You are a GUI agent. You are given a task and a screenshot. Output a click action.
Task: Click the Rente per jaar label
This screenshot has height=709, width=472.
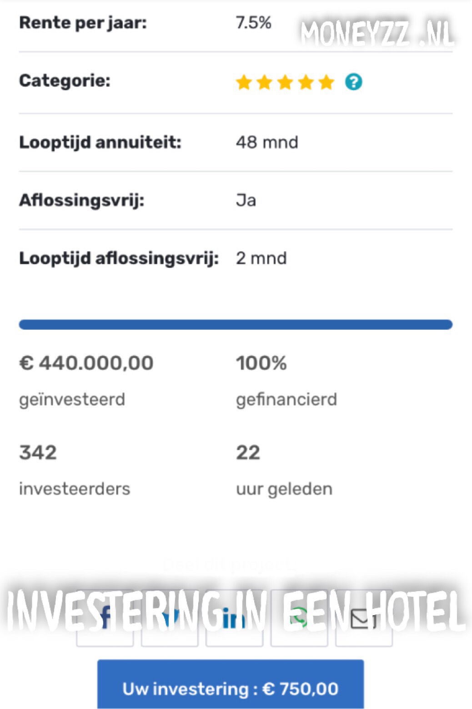(83, 23)
